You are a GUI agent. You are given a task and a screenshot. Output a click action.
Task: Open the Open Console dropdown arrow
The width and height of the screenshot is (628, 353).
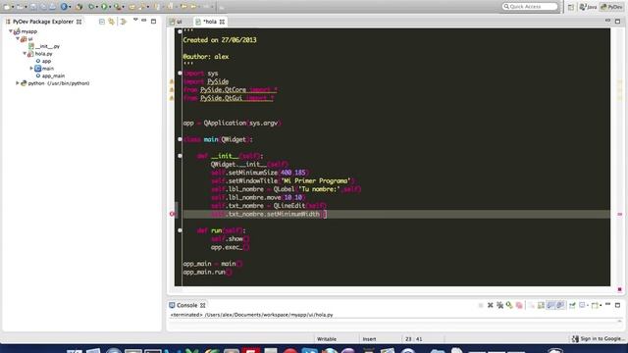click(601, 305)
